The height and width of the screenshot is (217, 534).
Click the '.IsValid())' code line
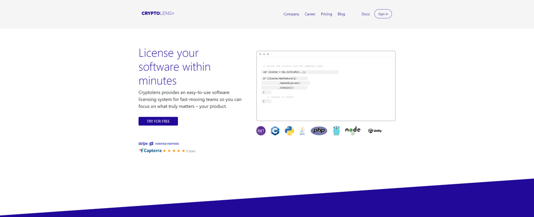pyautogui.click(x=286, y=88)
